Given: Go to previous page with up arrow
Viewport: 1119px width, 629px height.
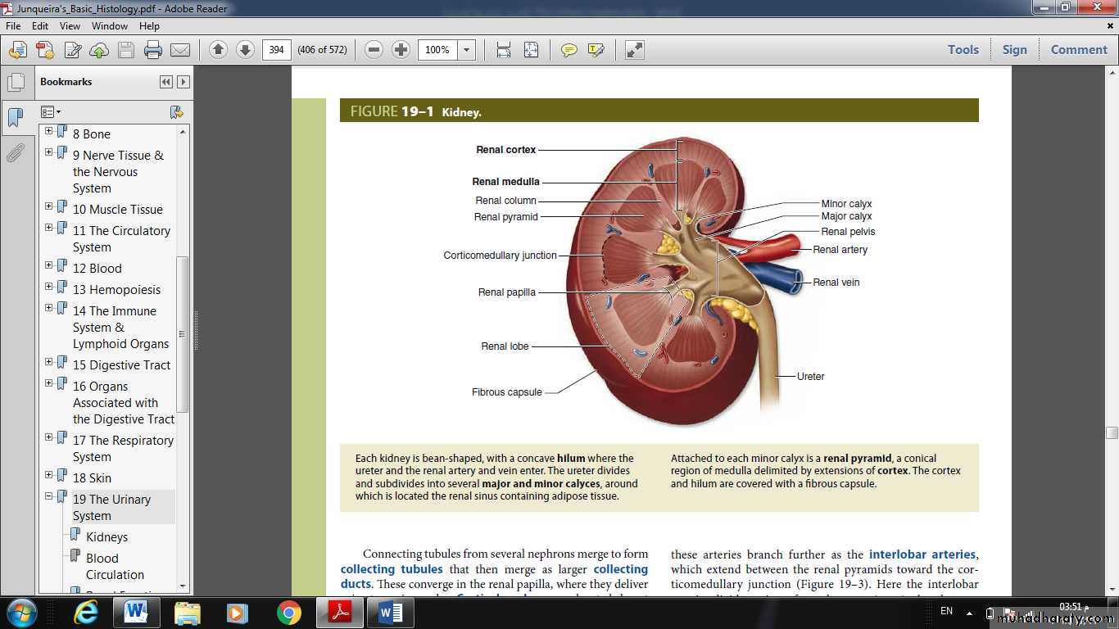Looking at the screenshot, I should pyautogui.click(x=218, y=50).
